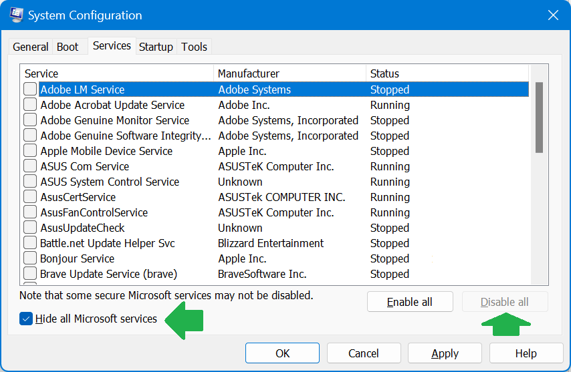The image size is (571, 372).
Task: Toggle the AsusFanControlService checkbox
Action: (x=30, y=212)
